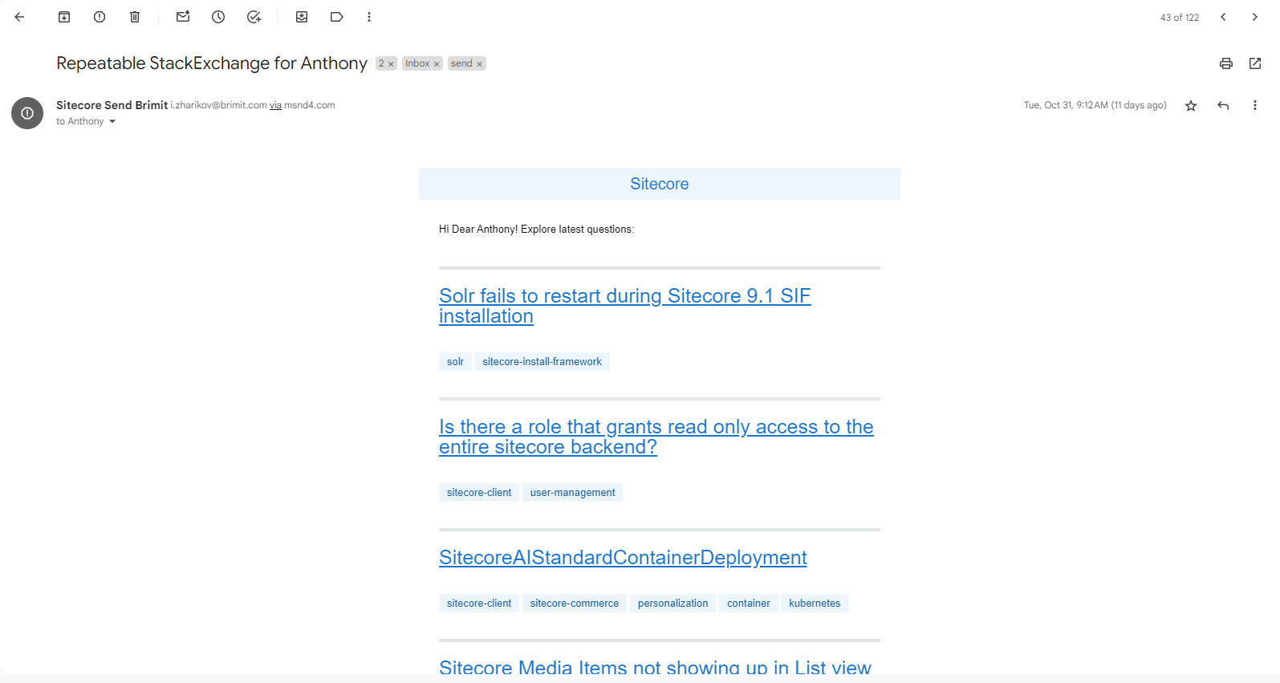This screenshot has width=1280, height=683.
Task: Go back to the inbox list
Action: tap(19, 17)
